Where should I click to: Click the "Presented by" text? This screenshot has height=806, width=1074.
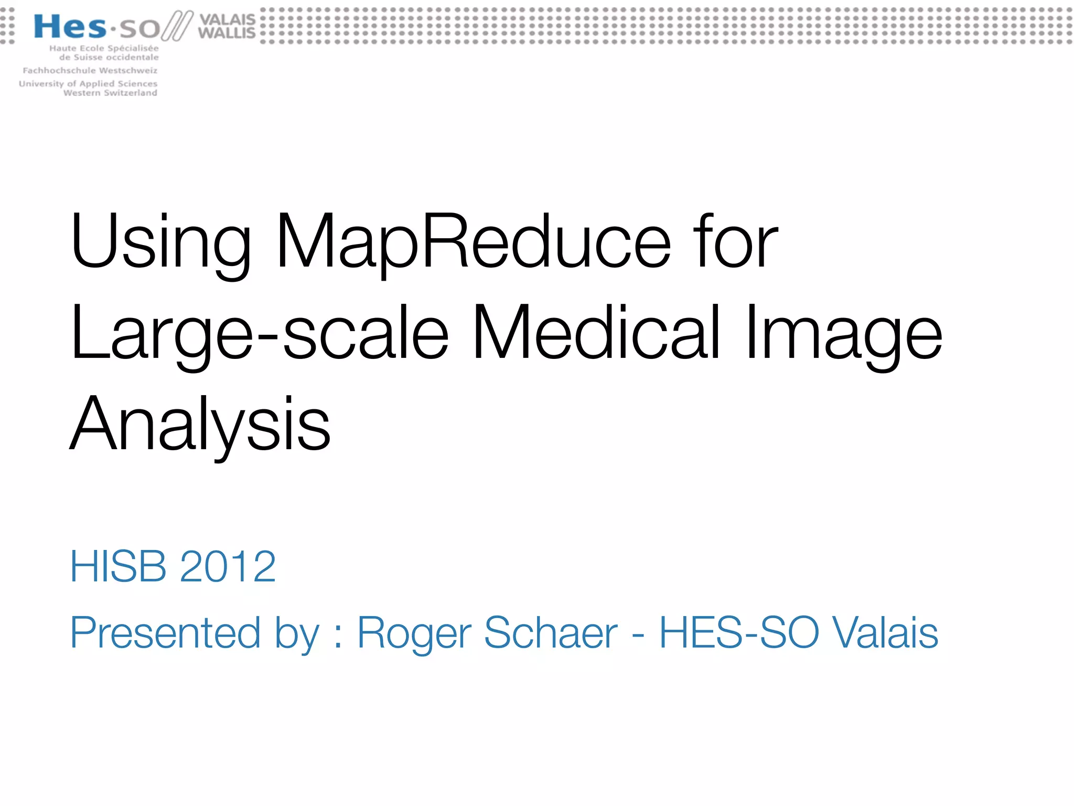coord(195,633)
